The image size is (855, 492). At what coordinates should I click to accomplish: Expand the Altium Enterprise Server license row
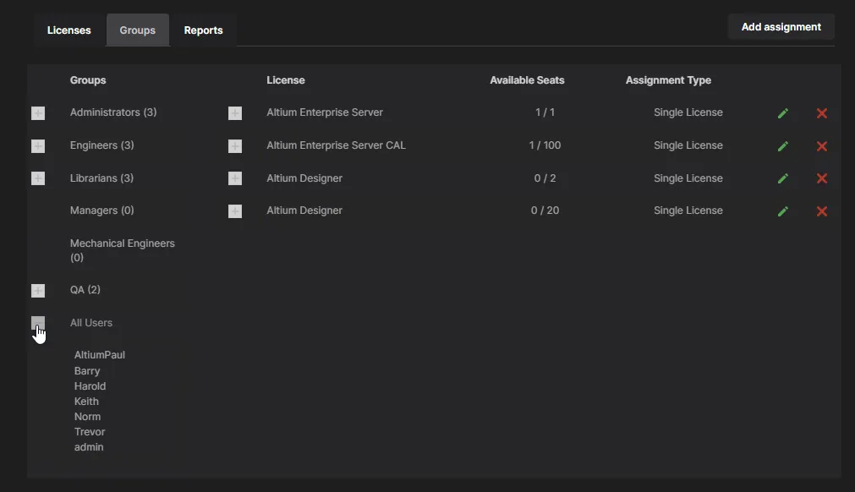(235, 113)
